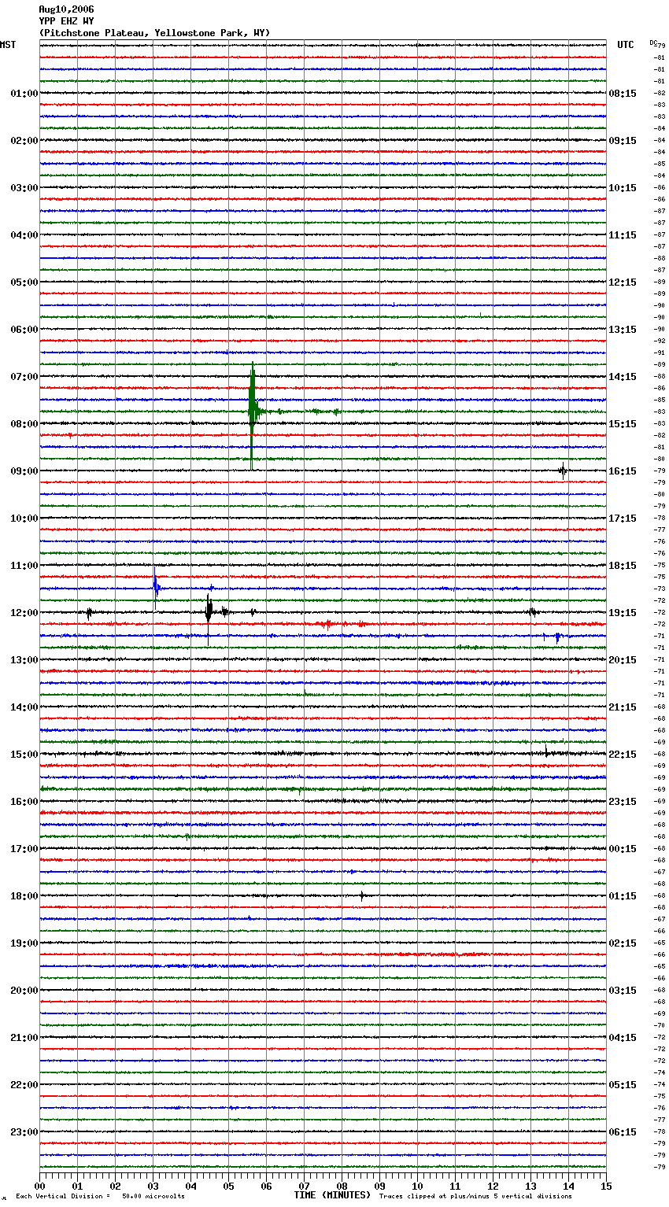Click the 12:15 UTC time label
Image resolution: width=669 pixels, height=1207 pixels.
click(x=623, y=282)
